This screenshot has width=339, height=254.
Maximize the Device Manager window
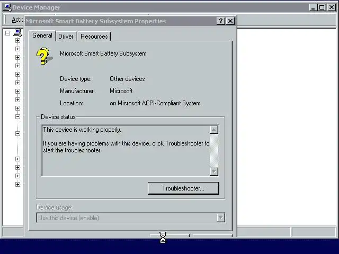322,7
